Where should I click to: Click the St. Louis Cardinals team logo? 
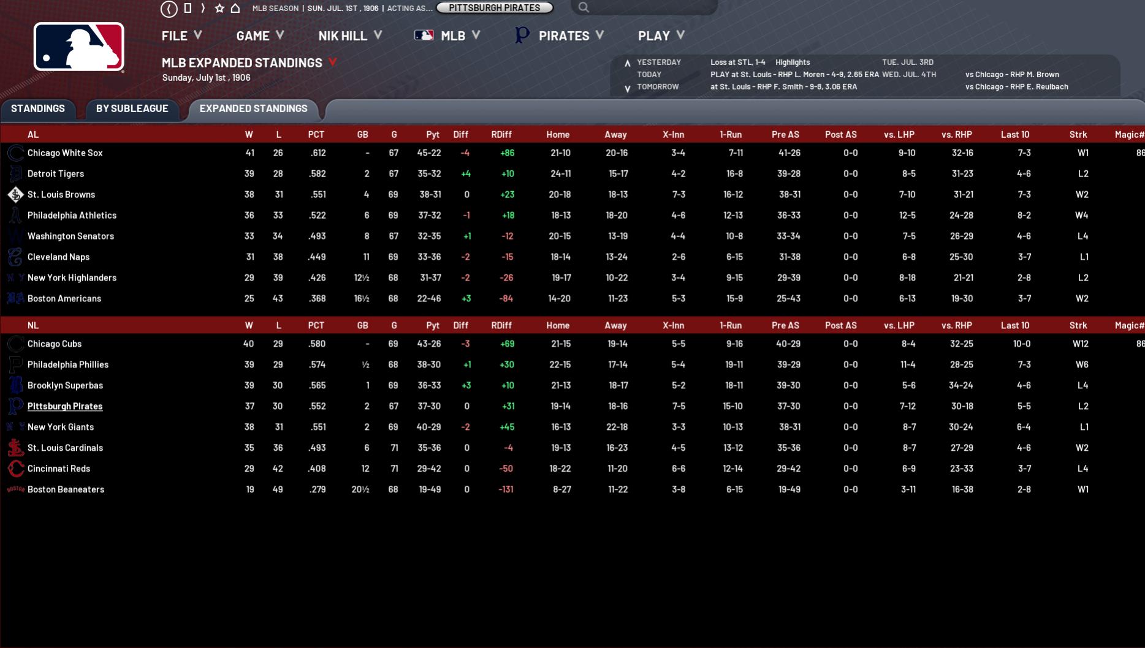(x=15, y=448)
